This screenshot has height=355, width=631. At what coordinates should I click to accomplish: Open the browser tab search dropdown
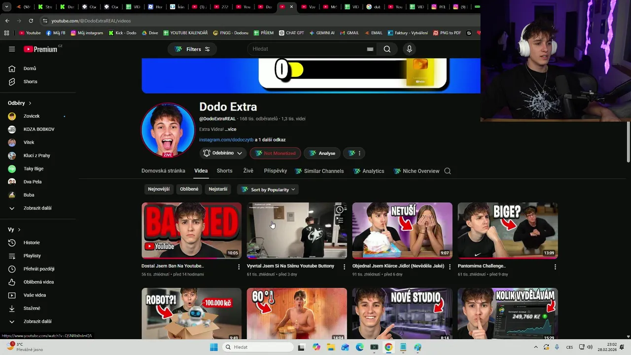coord(6,7)
